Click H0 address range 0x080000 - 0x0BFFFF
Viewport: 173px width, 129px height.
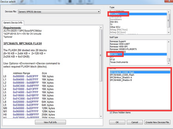pos(26,115)
